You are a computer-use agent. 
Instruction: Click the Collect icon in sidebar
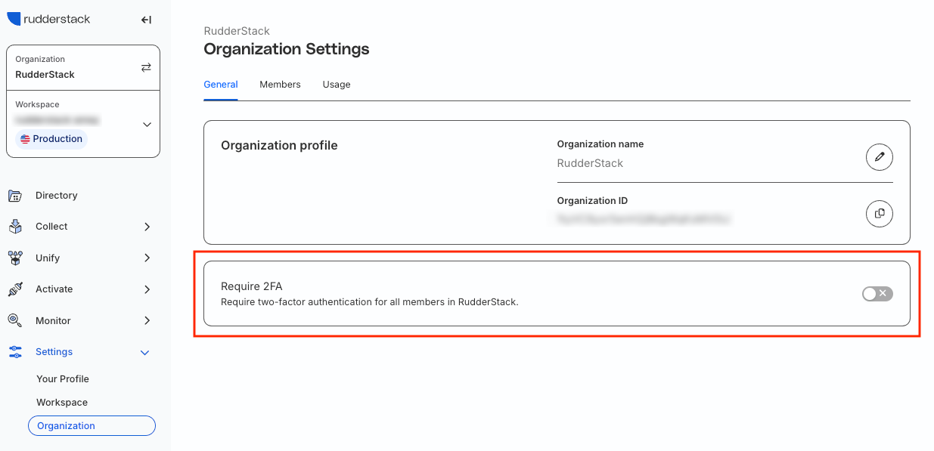14,227
